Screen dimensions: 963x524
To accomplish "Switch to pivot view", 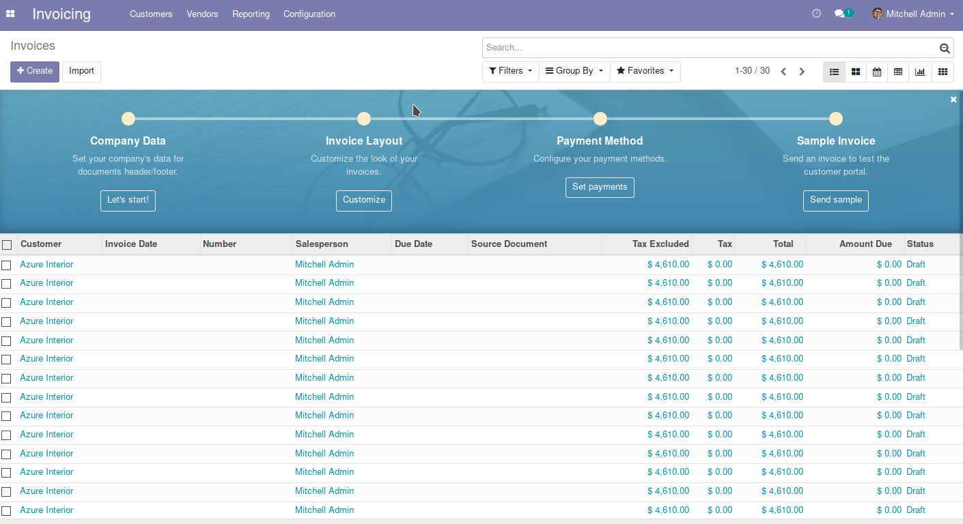I will pyautogui.click(x=898, y=71).
